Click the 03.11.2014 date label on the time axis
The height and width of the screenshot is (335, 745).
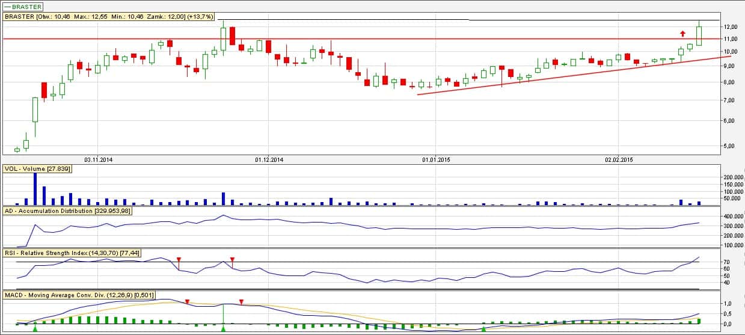99,160
